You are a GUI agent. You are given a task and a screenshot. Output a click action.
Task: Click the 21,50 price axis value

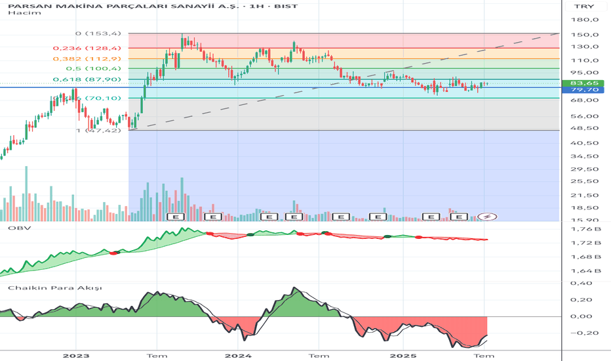pos(585,196)
